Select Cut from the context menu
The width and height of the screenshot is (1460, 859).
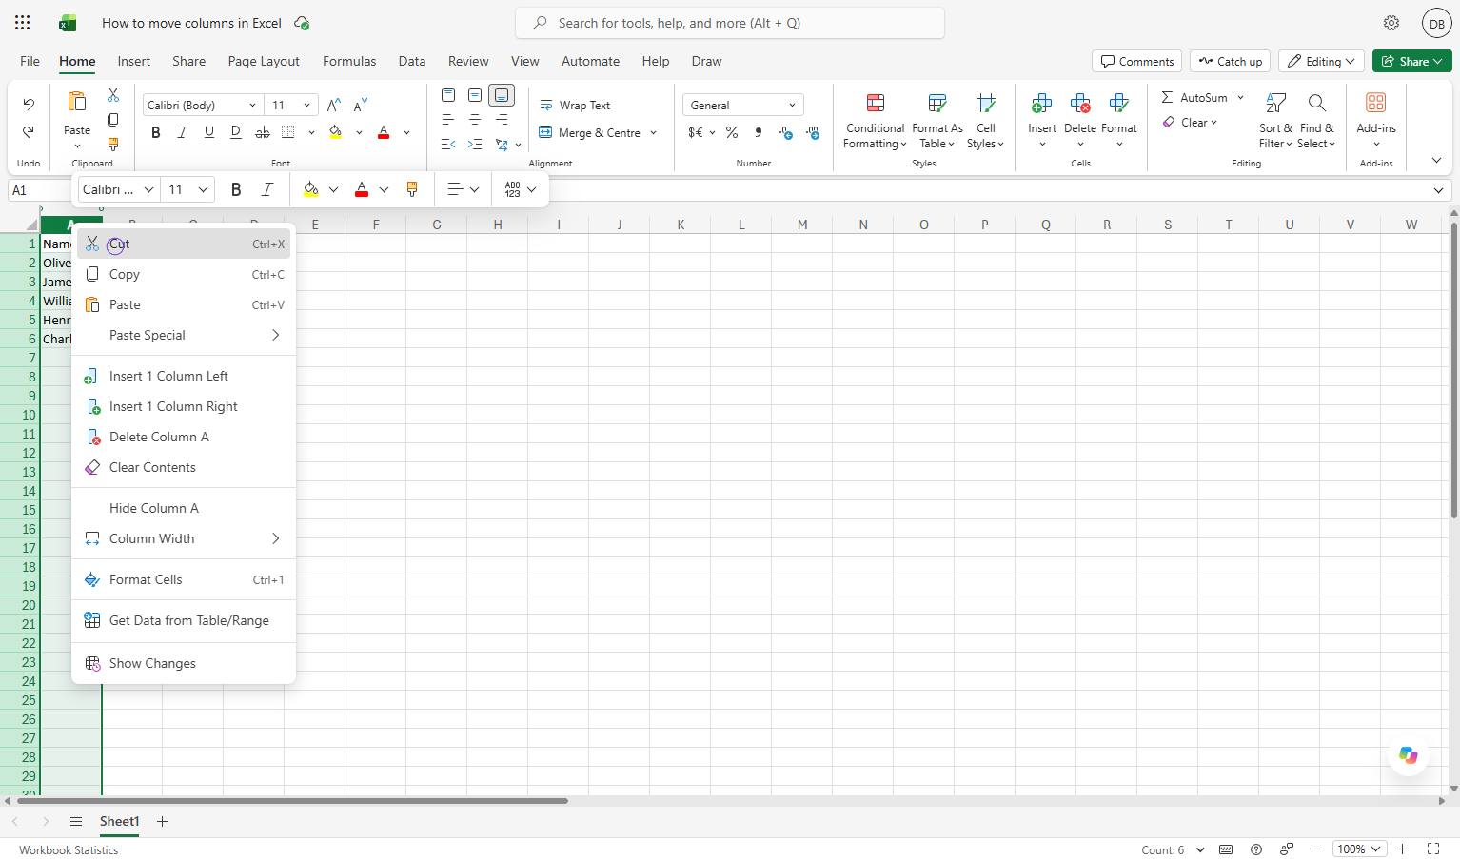point(184,244)
